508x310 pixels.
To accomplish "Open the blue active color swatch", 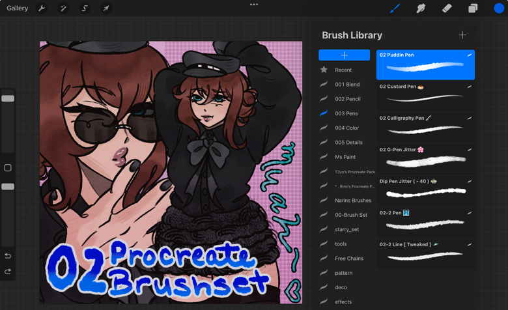I will (x=499, y=8).
